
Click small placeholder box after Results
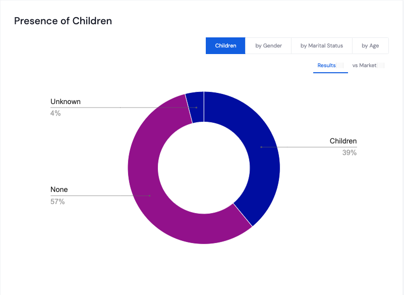pyautogui.click(x=340, y=66)
